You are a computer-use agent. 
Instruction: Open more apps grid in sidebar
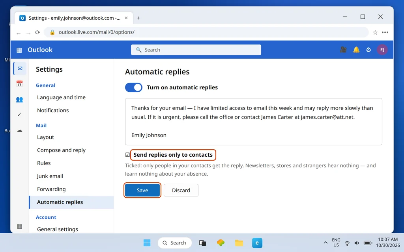click(x=19, y=226)
